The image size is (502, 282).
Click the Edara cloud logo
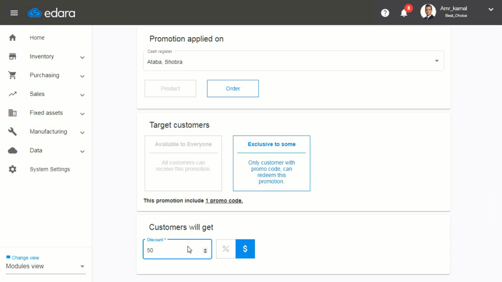pyautogui.click(x=34, y=12)
